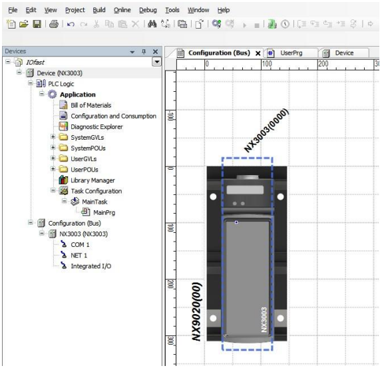Close the Configuration (Bus) tab
Viewport: 382px width, 370px height.
(258, 53)
